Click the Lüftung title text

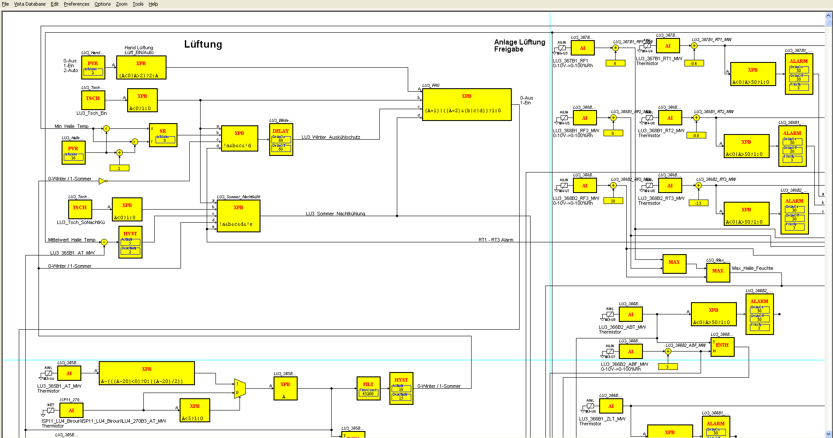click(203, 44)
